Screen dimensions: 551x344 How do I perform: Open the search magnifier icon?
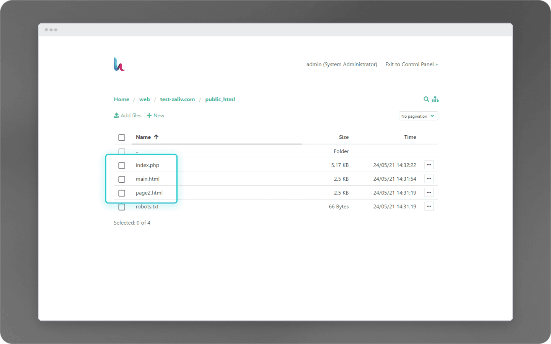426,99
